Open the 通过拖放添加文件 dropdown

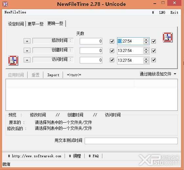tap(158, 74)
